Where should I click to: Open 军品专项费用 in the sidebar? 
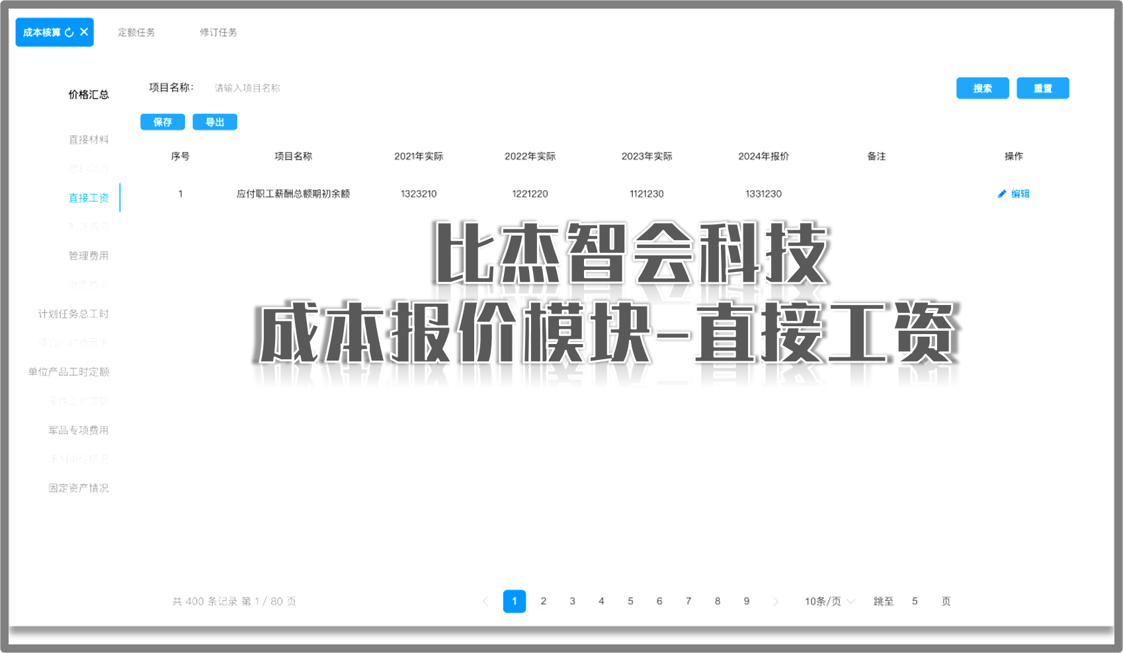click(x=79, y=430)
